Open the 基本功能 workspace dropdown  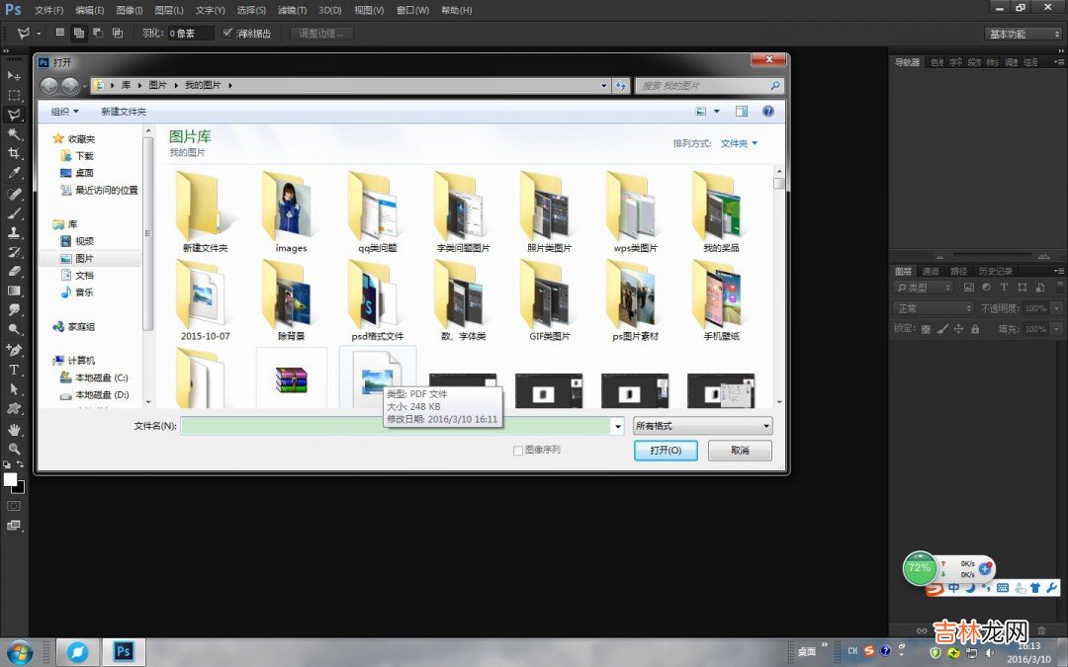tap(1023, 34)
